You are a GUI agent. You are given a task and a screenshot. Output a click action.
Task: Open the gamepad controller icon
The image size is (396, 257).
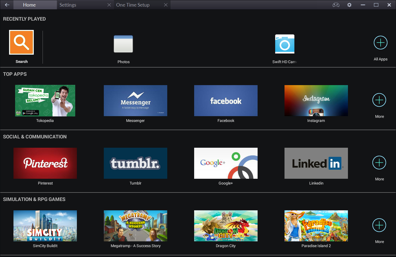(336, 5)
